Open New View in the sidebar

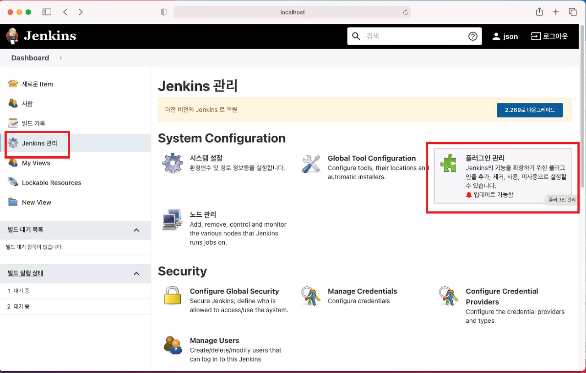tap(37, 202)
